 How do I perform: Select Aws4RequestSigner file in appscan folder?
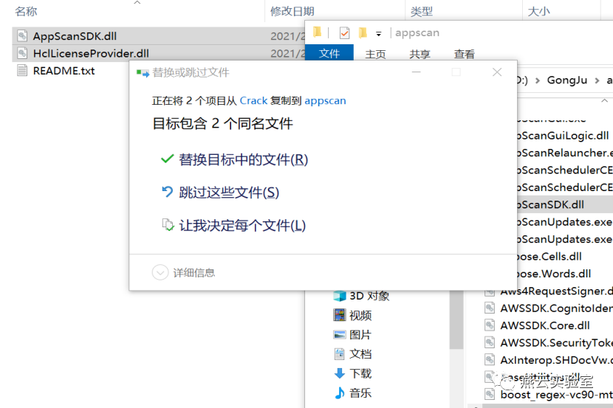pyautogui.click(x=556, y=291)
